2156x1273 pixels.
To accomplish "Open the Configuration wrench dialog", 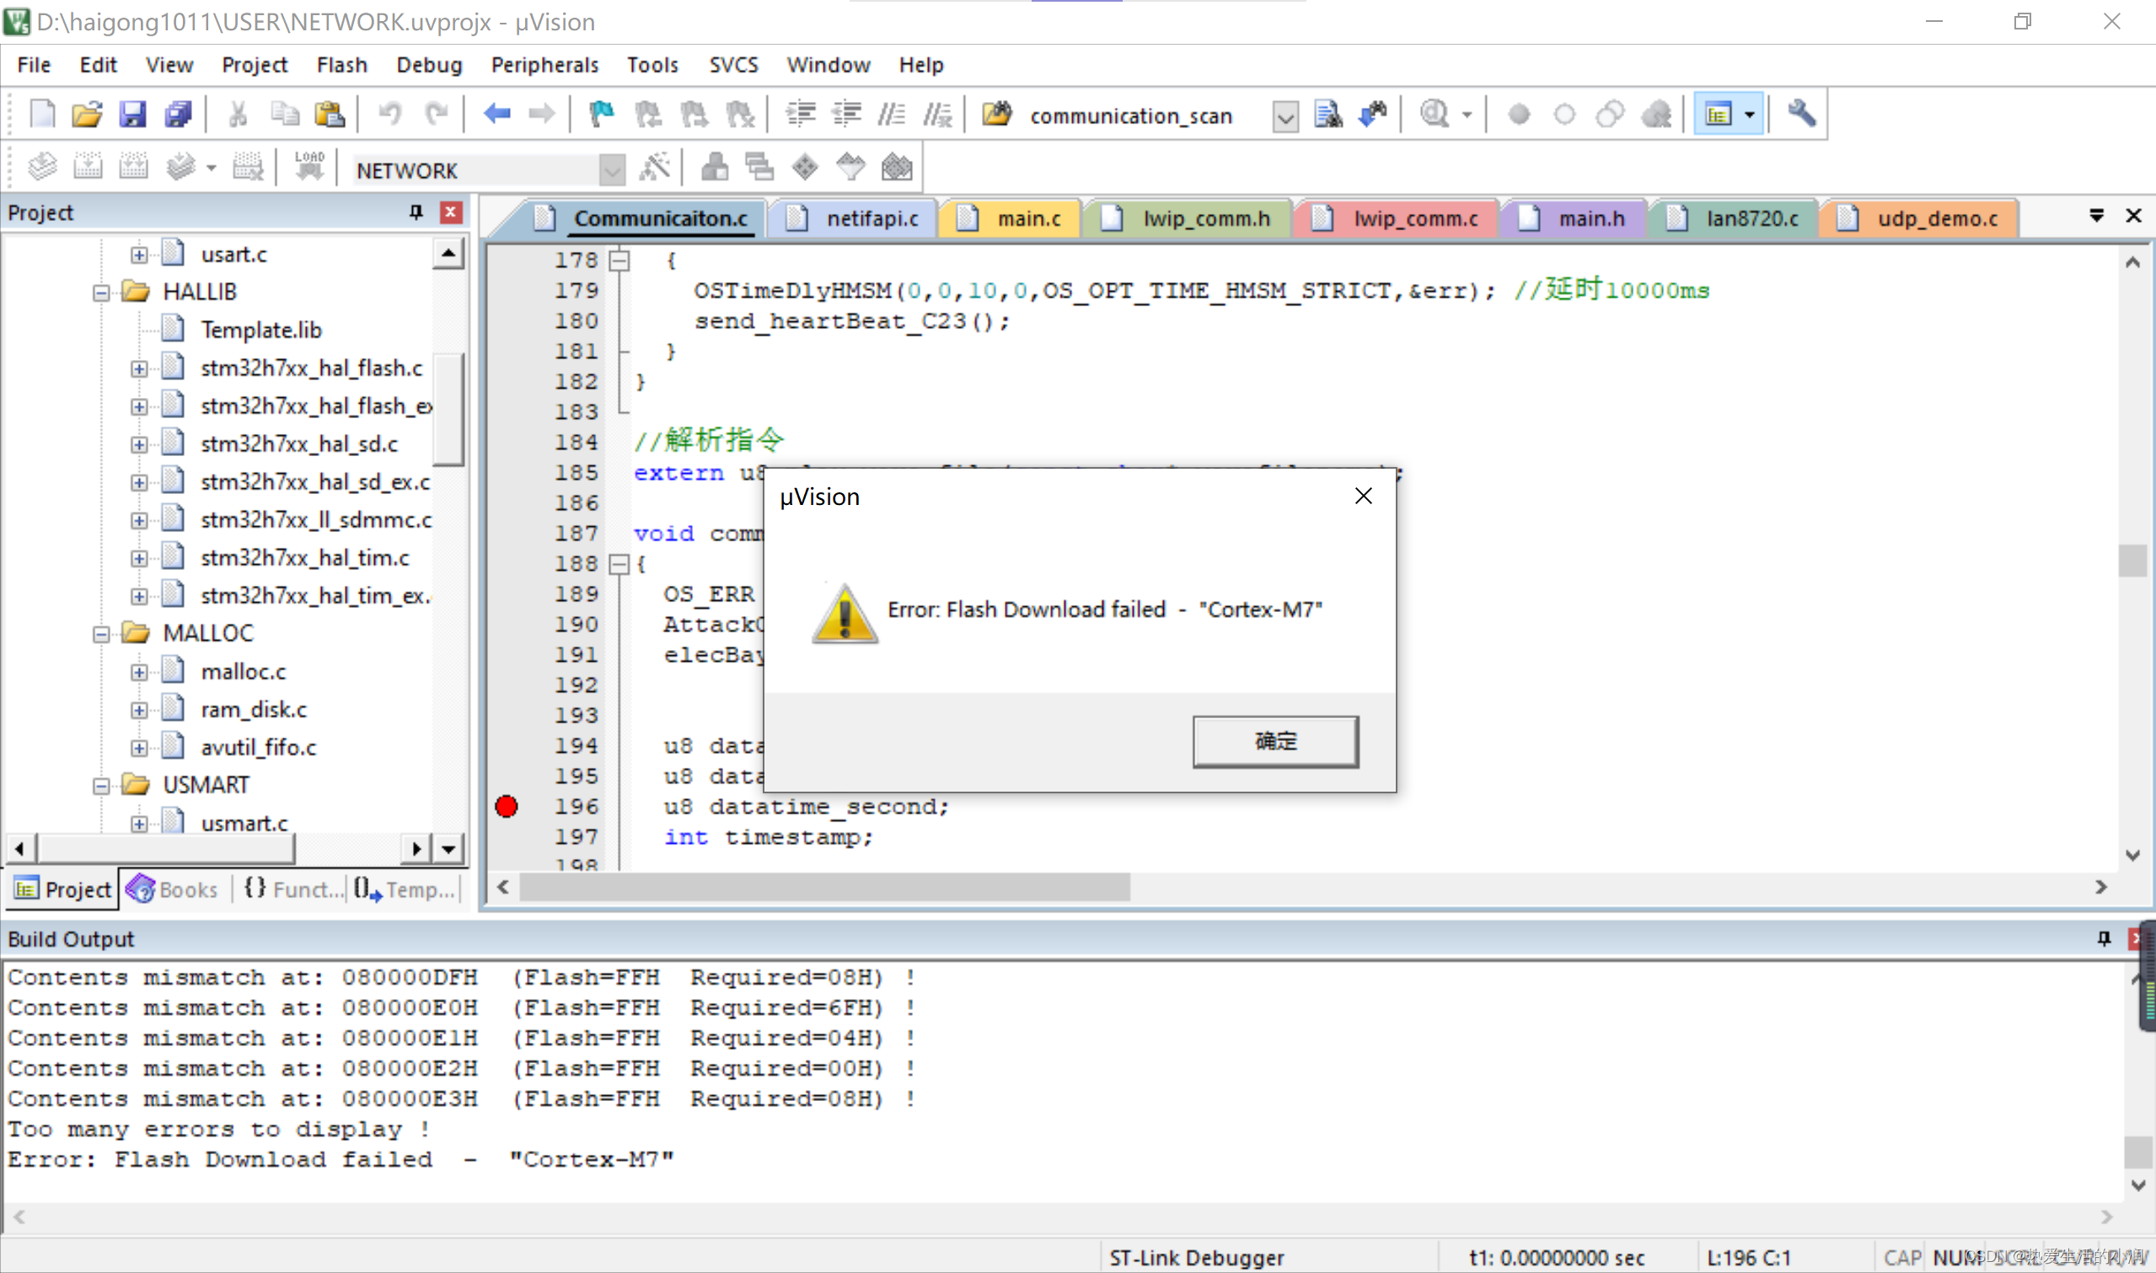I will (1801, 113).
